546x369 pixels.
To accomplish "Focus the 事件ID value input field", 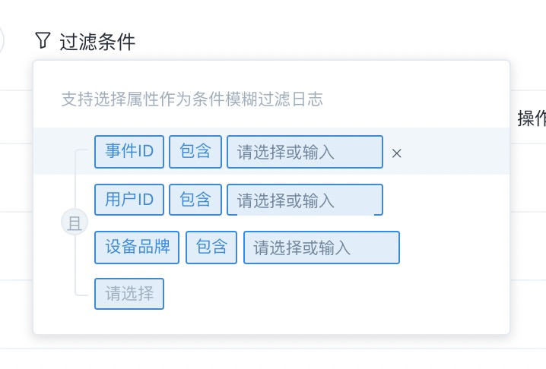I will pos(305,152).
